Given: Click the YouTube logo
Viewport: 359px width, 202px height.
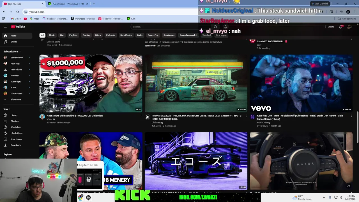Looking at the screenshot, I should point(18,27).
